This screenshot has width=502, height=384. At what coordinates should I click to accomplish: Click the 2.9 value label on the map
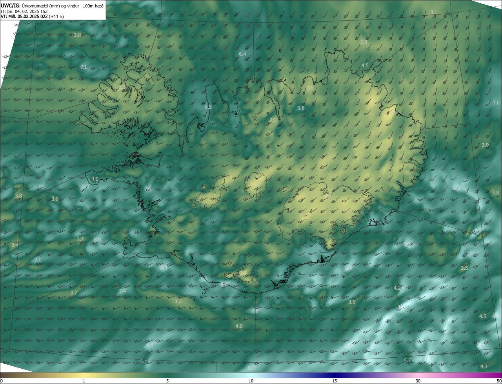click(x=364, y=42)
